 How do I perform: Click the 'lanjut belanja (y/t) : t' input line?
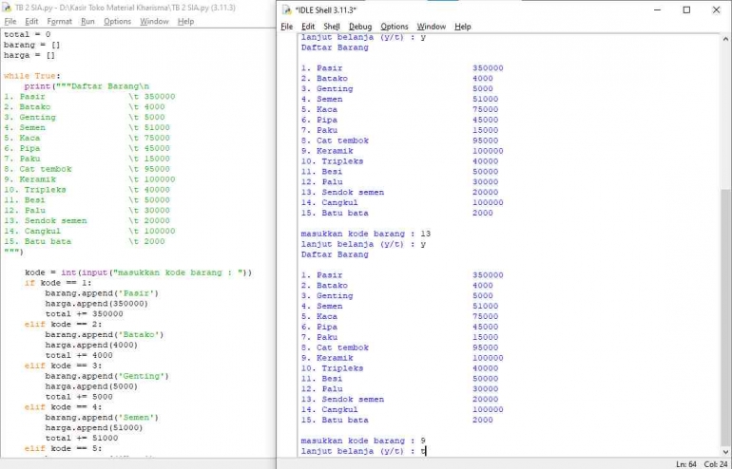[x=364, y=451]
